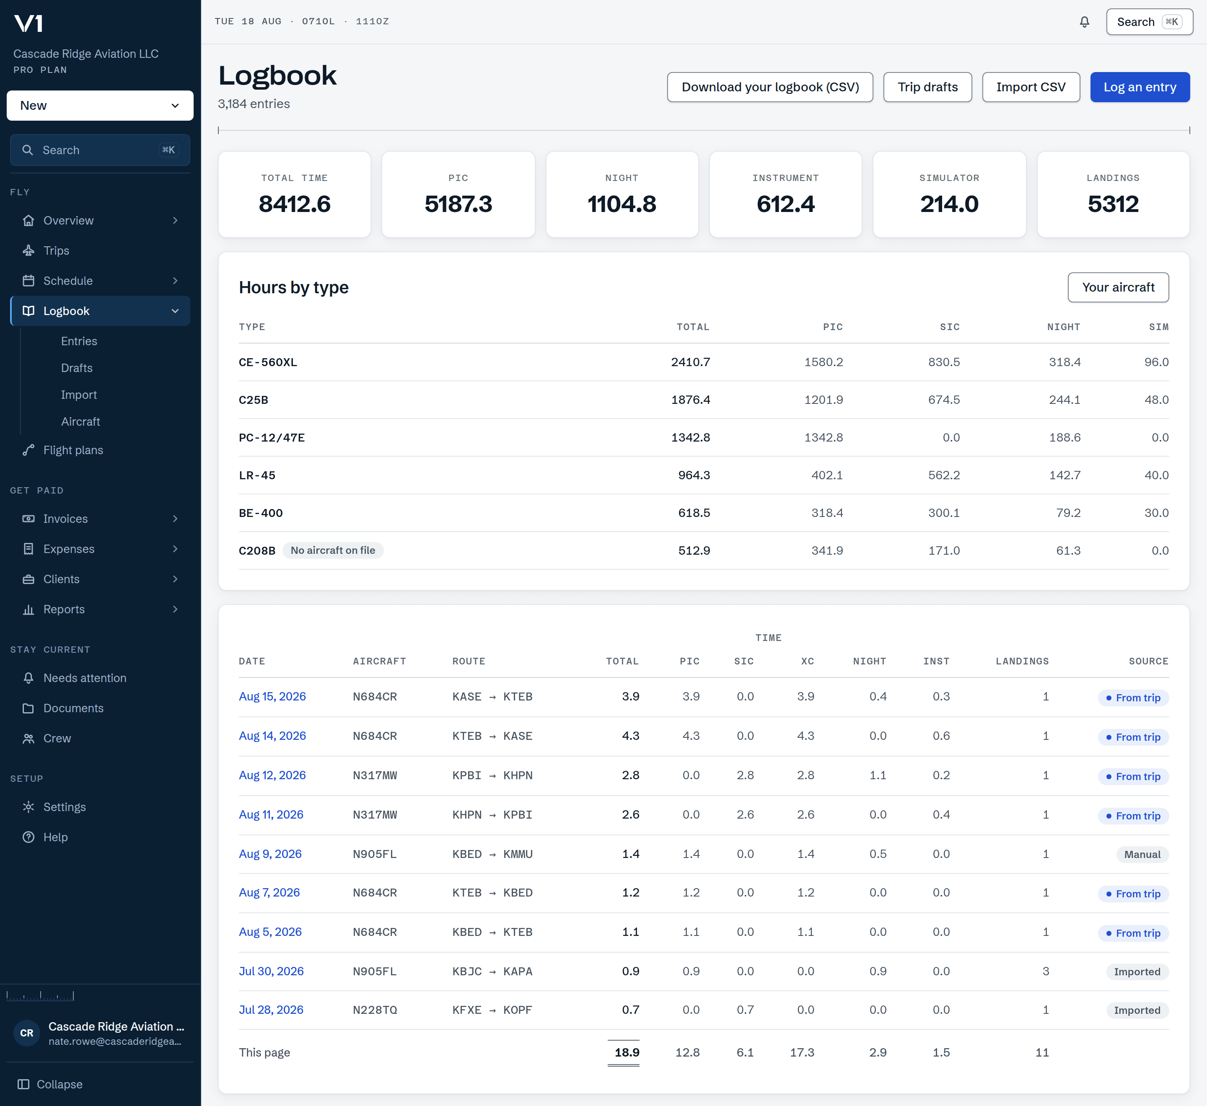
Task: Click the Import CSV button
Action: point(1031,88)
